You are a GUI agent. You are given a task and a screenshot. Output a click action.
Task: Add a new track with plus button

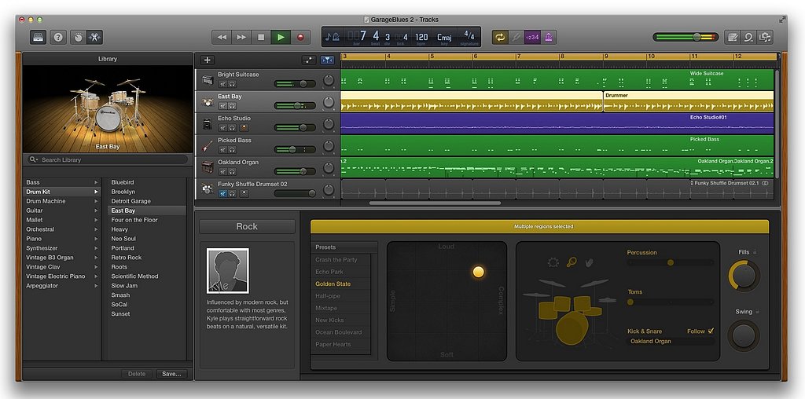coord(207,60)
